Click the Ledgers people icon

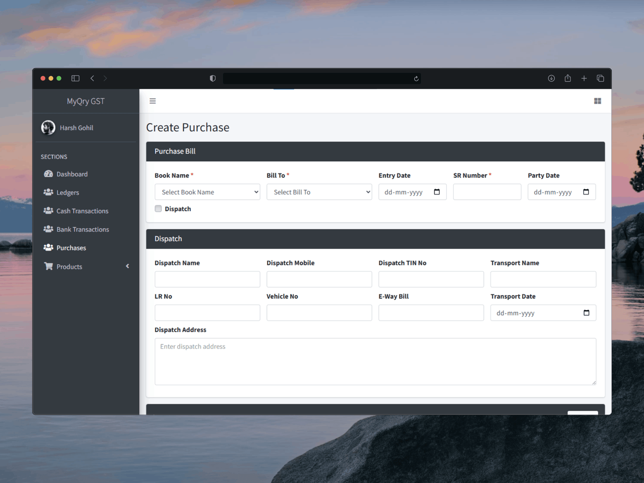pos(48,192)
